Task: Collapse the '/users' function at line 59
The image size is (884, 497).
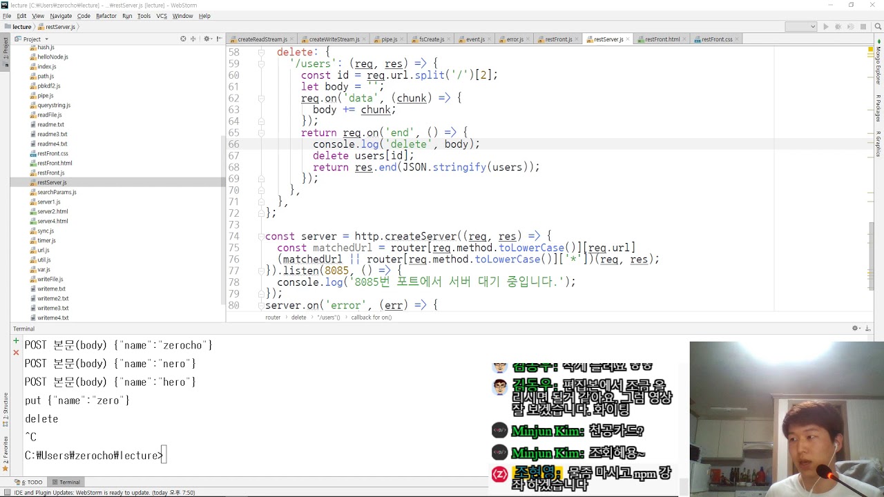Action: click(261, 64)
